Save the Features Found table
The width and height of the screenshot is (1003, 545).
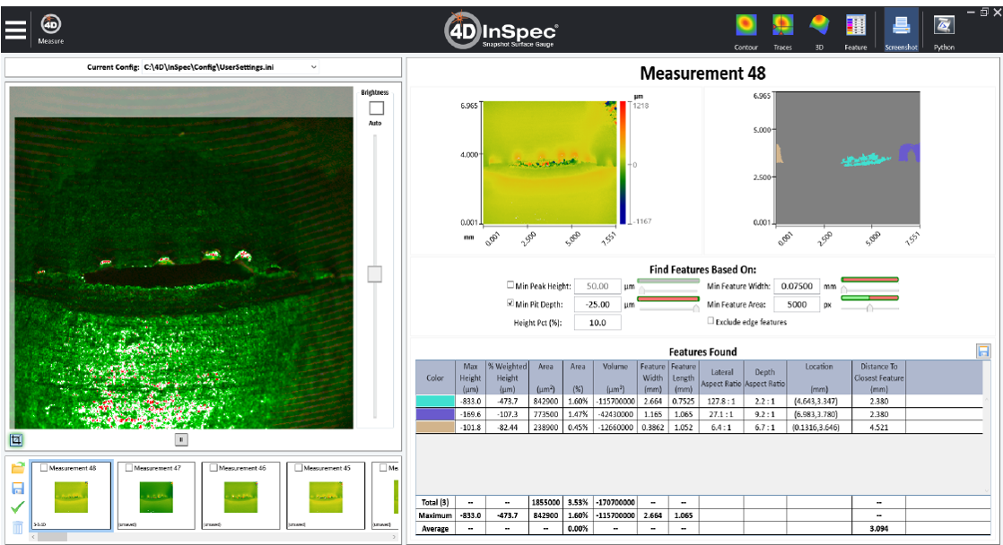(983, 351)
